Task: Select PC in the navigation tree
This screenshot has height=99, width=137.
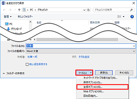Action: [x=11, y=24]
